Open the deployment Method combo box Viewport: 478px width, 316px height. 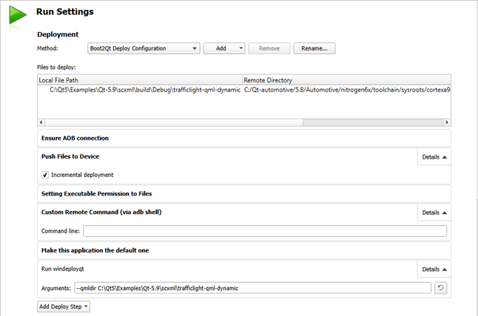click(143, 48)
